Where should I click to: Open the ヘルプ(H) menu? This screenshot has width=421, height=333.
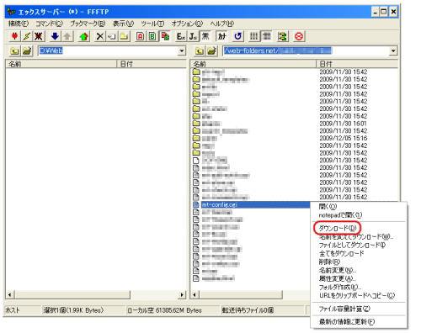click(221, 24)
